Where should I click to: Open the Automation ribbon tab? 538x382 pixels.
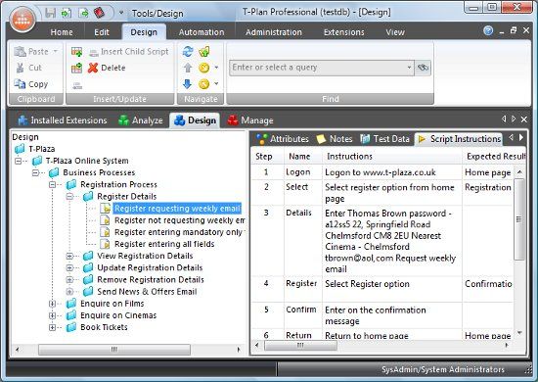202,32
